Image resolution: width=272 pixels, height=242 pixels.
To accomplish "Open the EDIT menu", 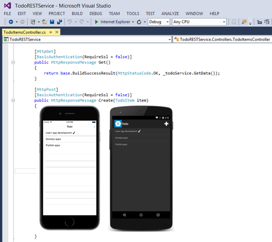I will coord(21,14).
